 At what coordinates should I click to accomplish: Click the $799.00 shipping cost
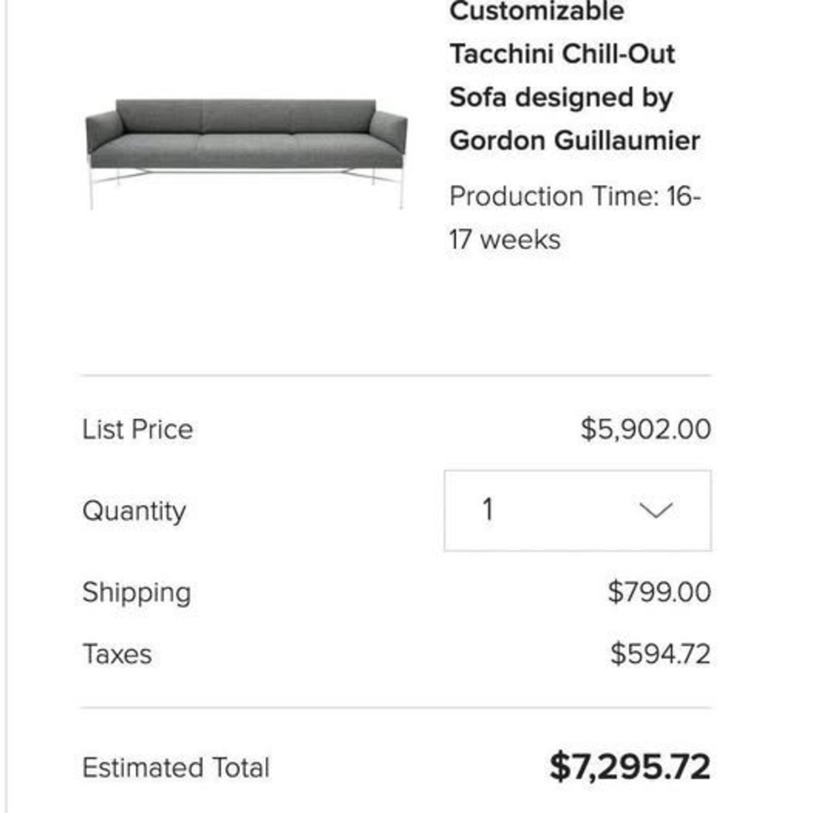pyautogui.click(x=659, y=592)
